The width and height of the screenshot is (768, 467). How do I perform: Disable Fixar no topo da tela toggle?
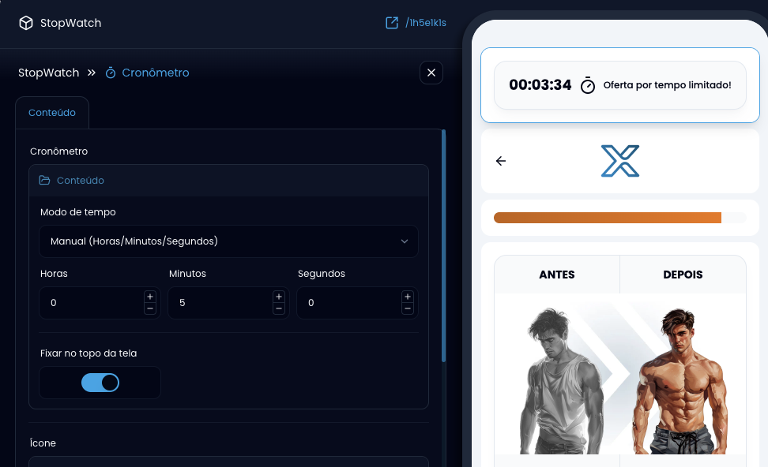[100, 383]
